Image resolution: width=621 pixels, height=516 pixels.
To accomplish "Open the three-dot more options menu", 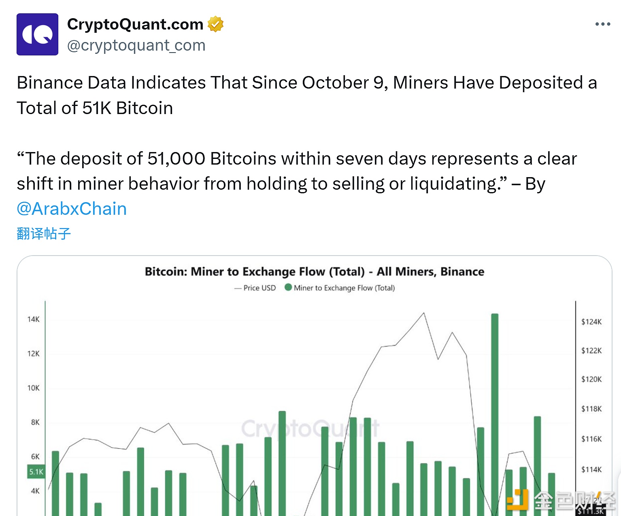I will (x=602, y=24).
